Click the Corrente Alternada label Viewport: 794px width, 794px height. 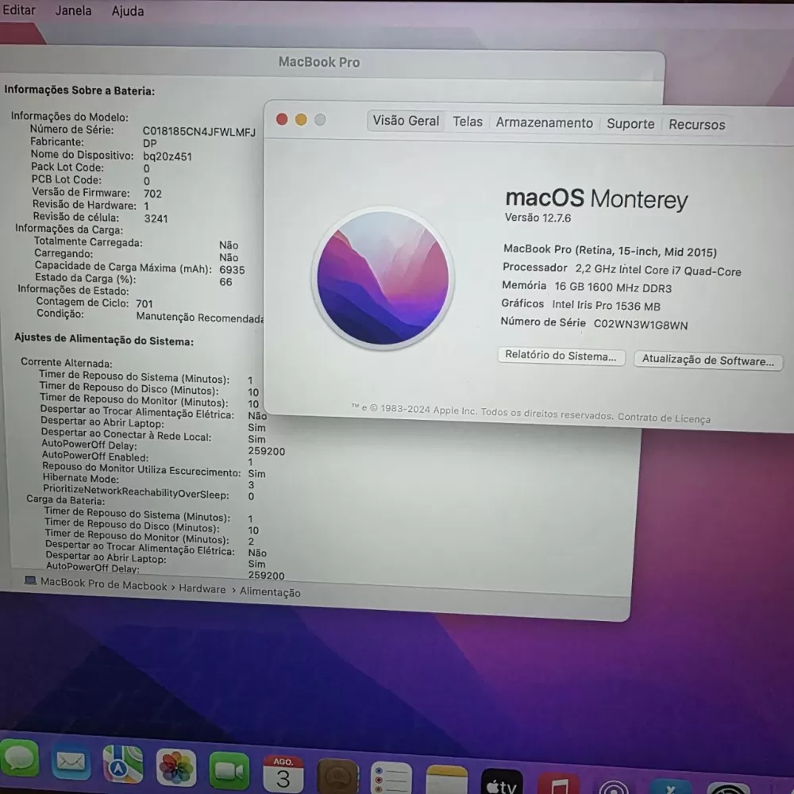coord(67,363)
